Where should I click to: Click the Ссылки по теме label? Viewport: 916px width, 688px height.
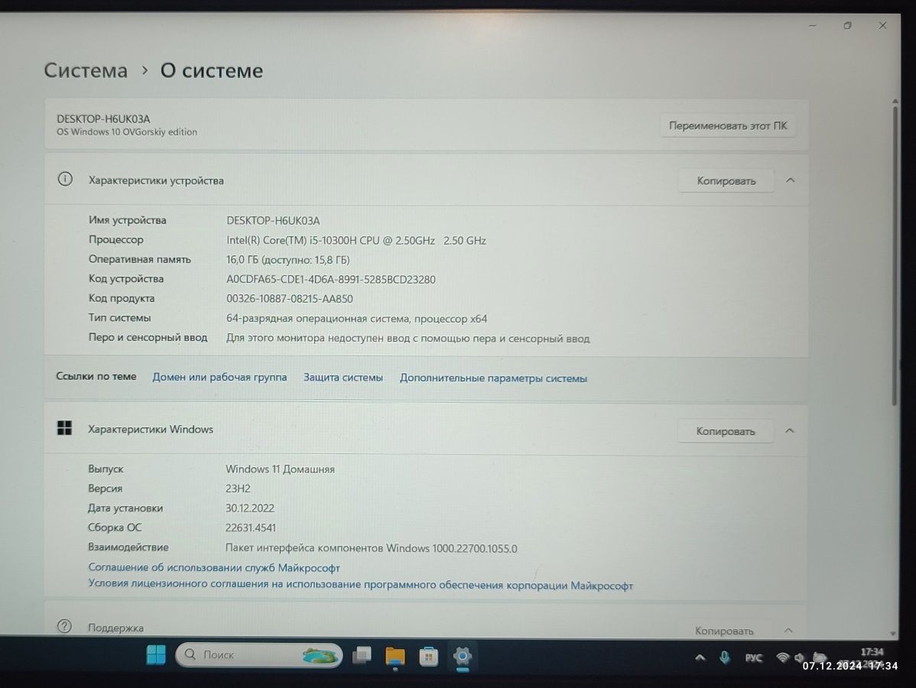click(x=96, y=377)
